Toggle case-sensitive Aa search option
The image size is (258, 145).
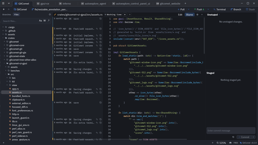coord(40,21)
